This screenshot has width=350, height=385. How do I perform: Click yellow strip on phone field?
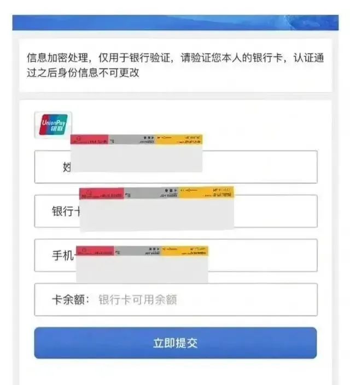point(192,251)
